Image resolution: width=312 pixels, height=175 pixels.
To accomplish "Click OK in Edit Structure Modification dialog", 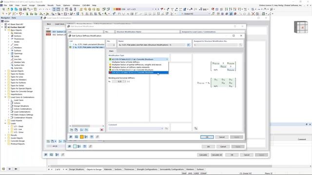I will [x=208, y=146].
